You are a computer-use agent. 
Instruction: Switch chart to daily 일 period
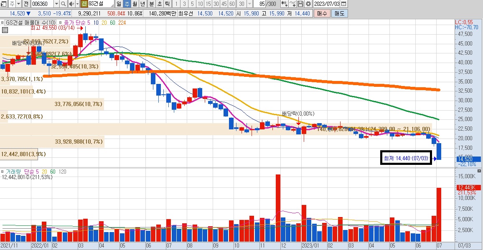point(119,4)
